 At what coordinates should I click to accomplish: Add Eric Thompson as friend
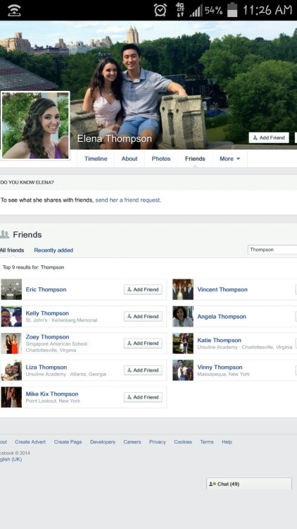point(143,289)
